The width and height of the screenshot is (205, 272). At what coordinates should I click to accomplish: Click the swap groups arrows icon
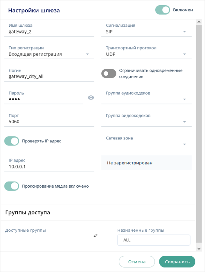click(x=96, y=235)
